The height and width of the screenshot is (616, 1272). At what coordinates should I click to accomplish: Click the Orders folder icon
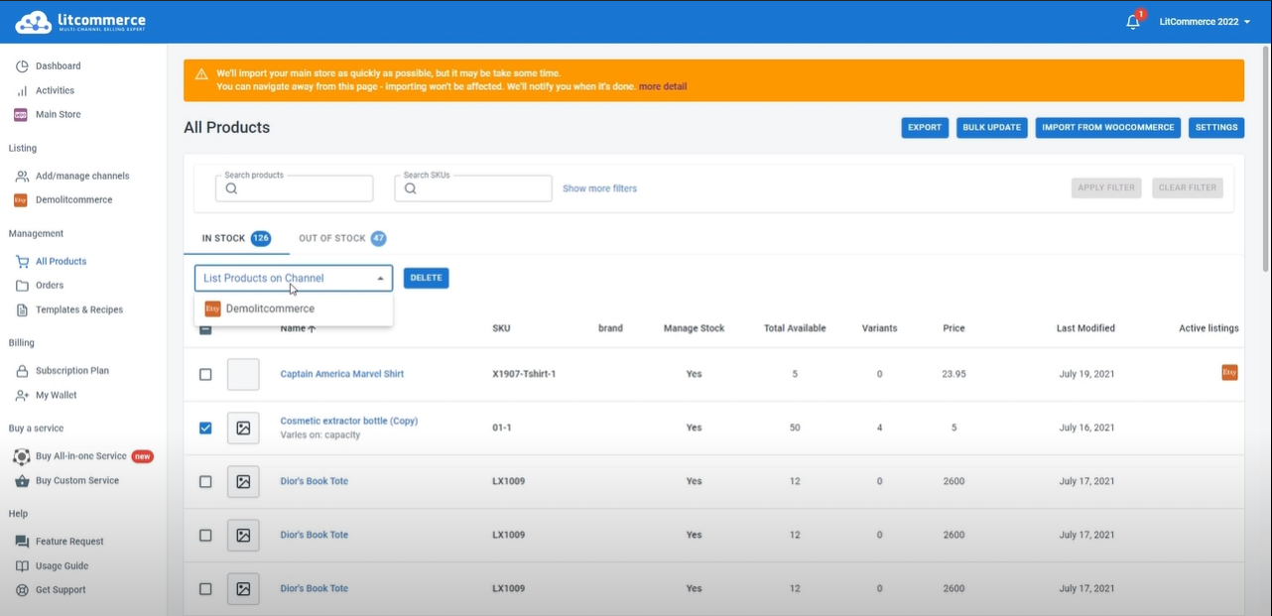[22, 286]
